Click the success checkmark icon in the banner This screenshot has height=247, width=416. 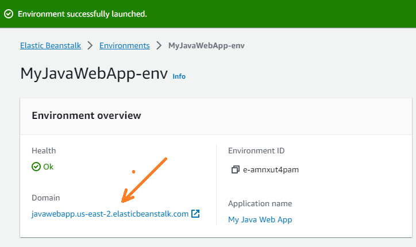9,14
